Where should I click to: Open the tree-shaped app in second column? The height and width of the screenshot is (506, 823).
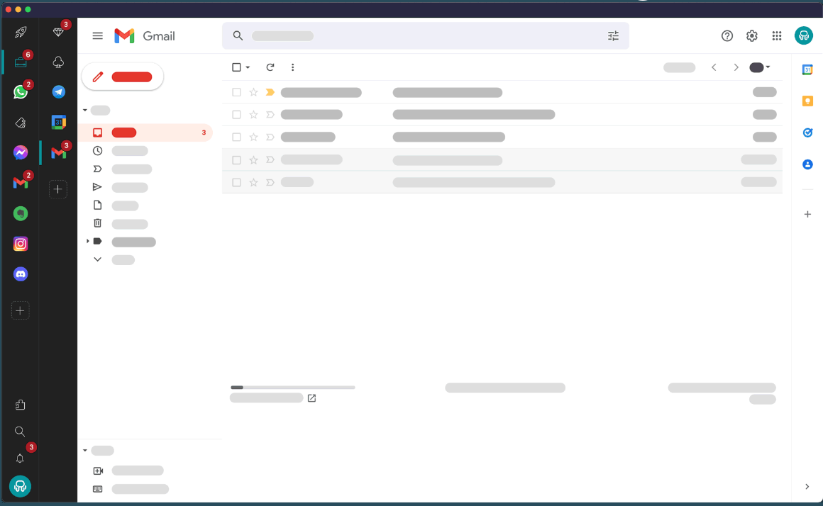[x=58, y=62]
